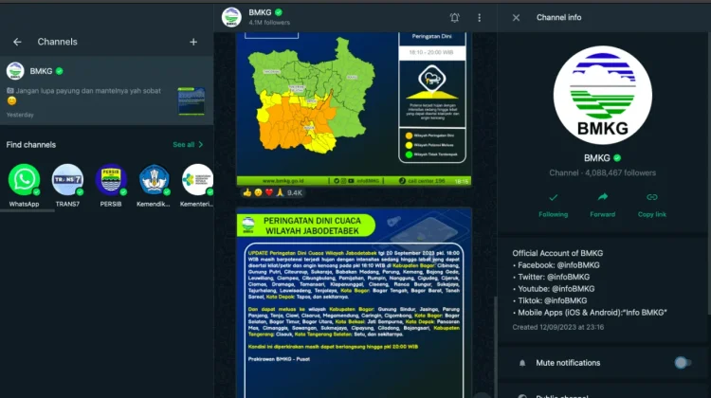Select the Forward arrow icon in channel info

(603, 197)
